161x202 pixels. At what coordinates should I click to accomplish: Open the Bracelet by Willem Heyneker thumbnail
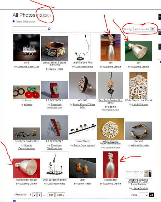tap(139, 131)
